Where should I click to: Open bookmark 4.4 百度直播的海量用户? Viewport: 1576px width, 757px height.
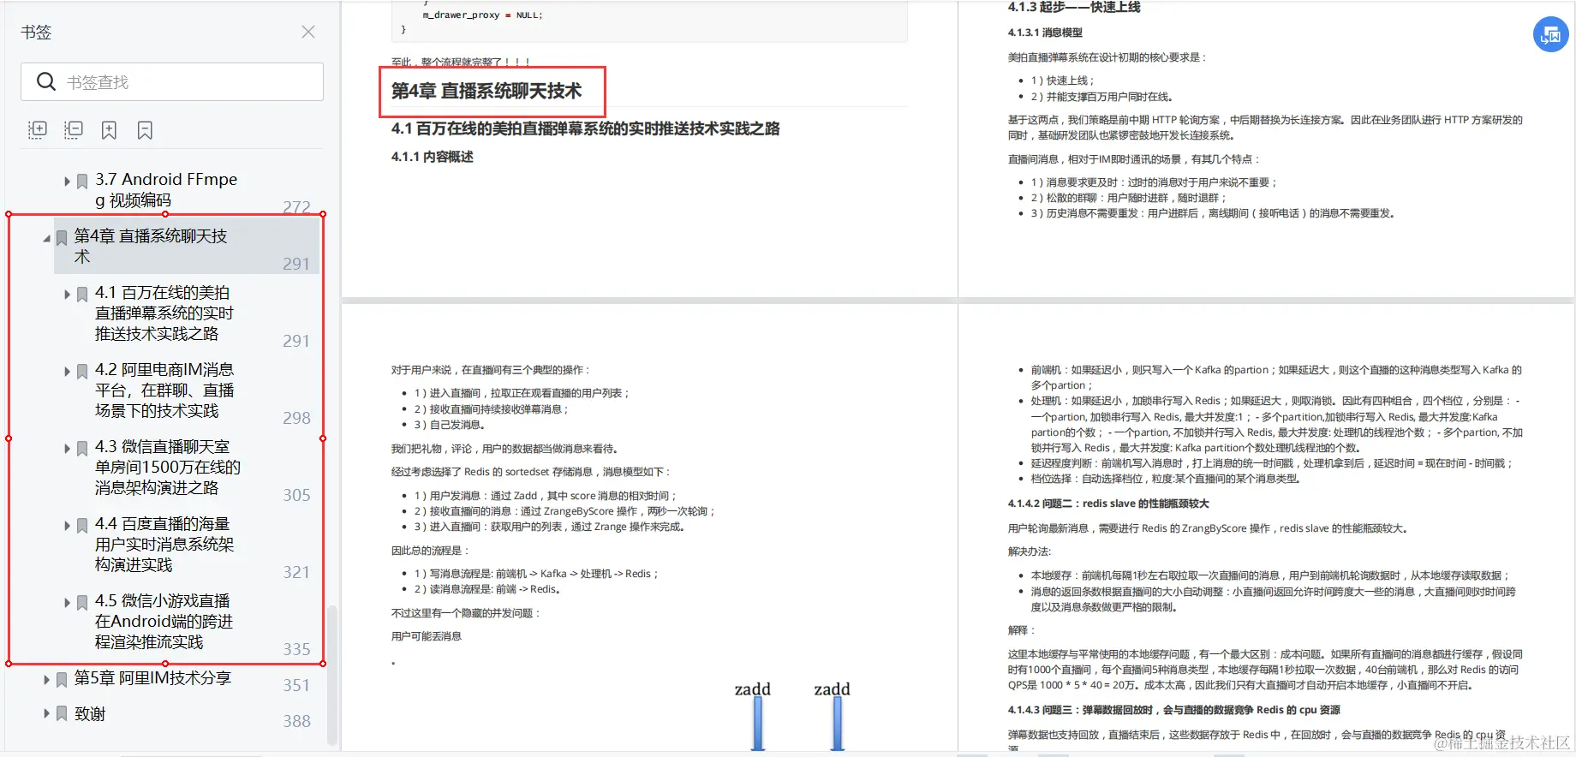(x=164, y=544)
